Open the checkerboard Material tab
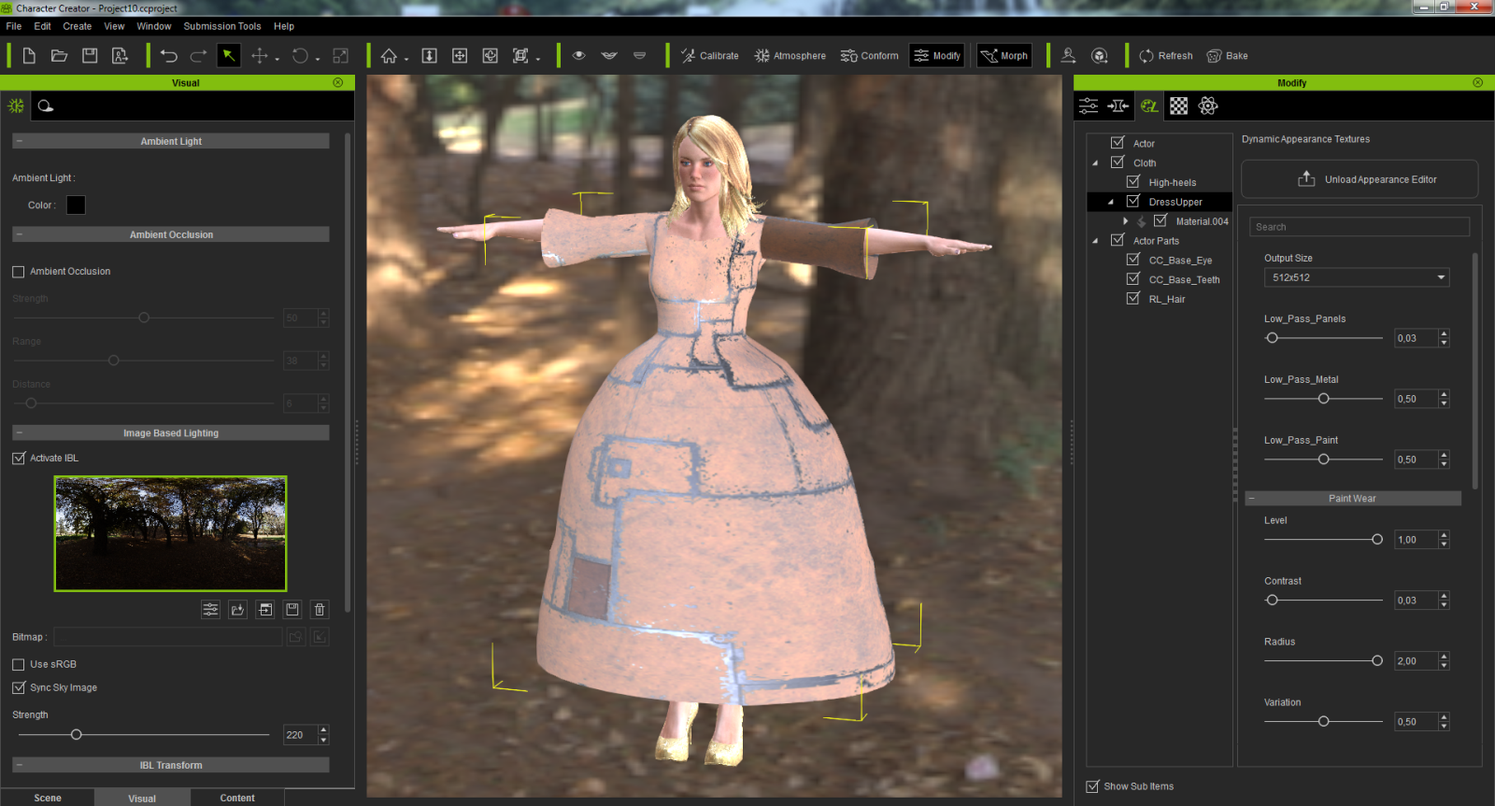 tap(1179, 106)
